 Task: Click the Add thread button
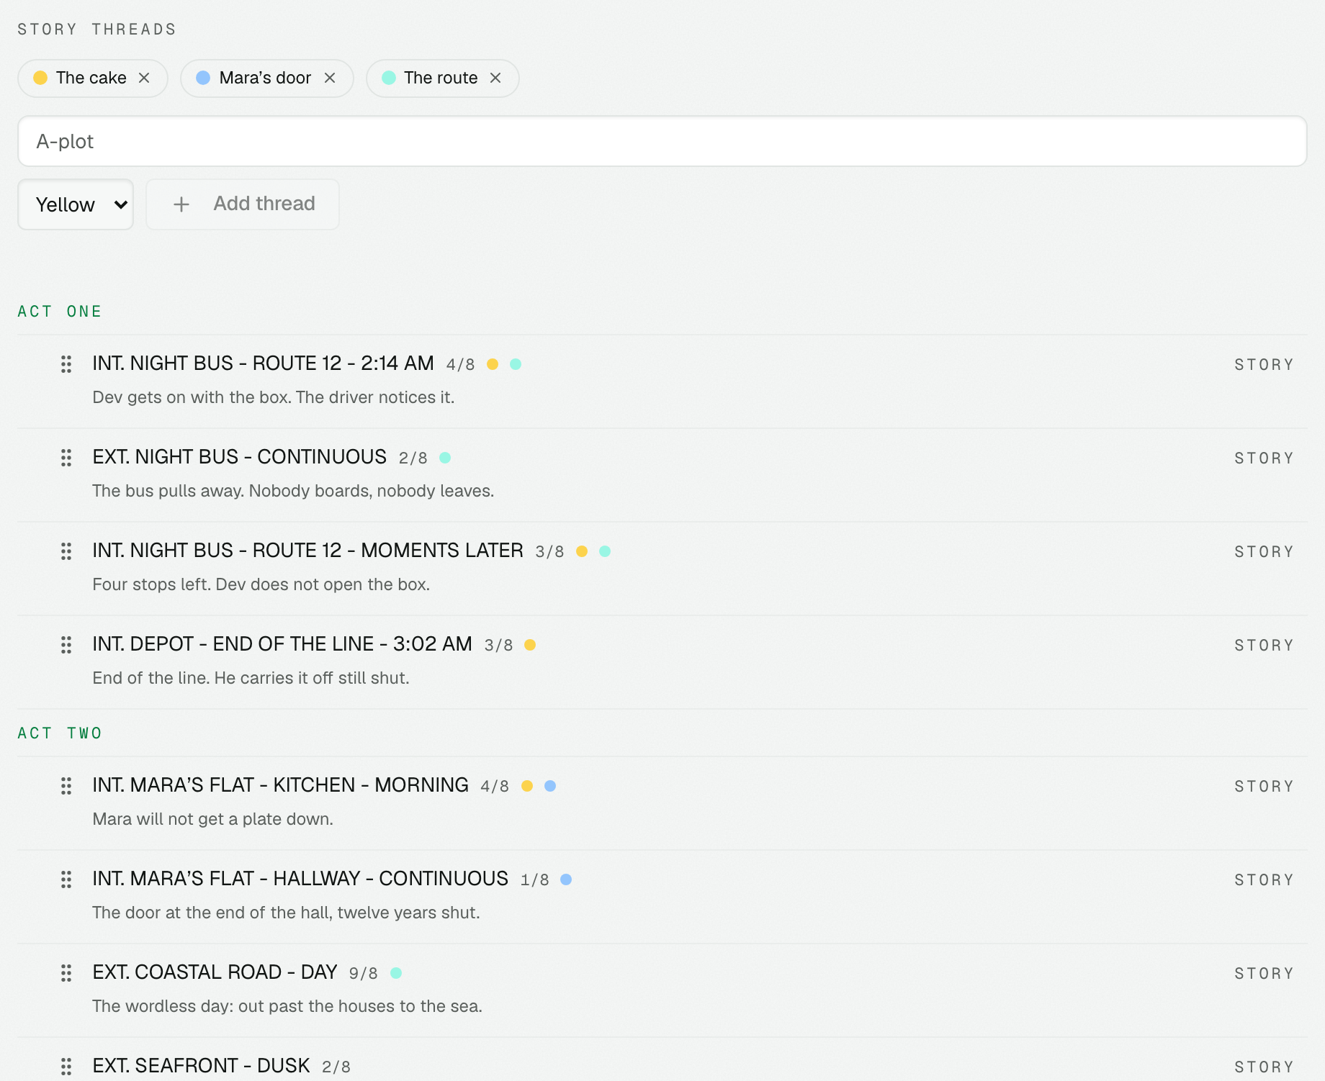click(243, 204)
